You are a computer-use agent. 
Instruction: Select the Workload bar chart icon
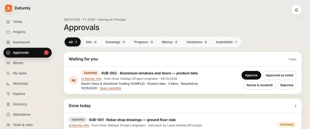[8, 84]
